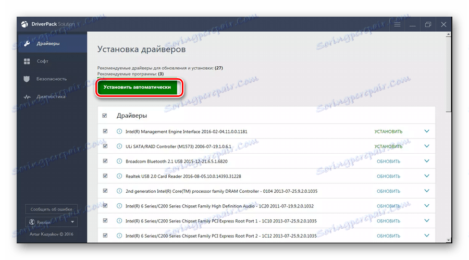The height and width of the screenshot is (260, 469).
Task: Click the scrollbar down arrow
Action: pos(448,240)
